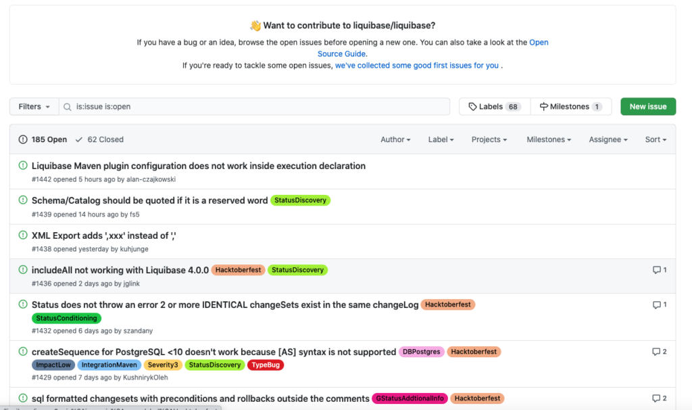Click open status icon for includeAll issue

point(23,269)
